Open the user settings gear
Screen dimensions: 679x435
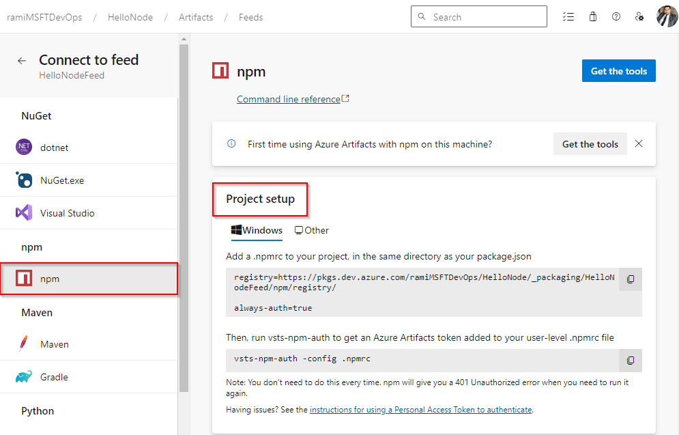[639, 16]
